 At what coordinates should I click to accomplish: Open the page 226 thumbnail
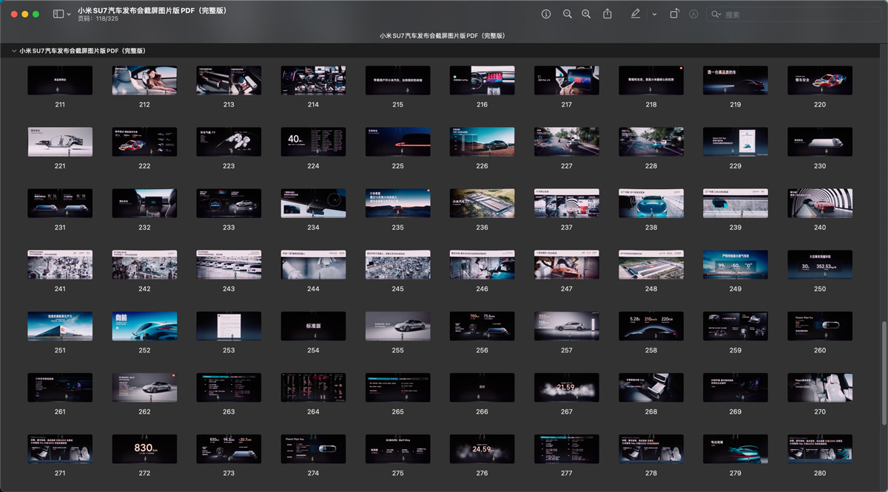[482, 142]
